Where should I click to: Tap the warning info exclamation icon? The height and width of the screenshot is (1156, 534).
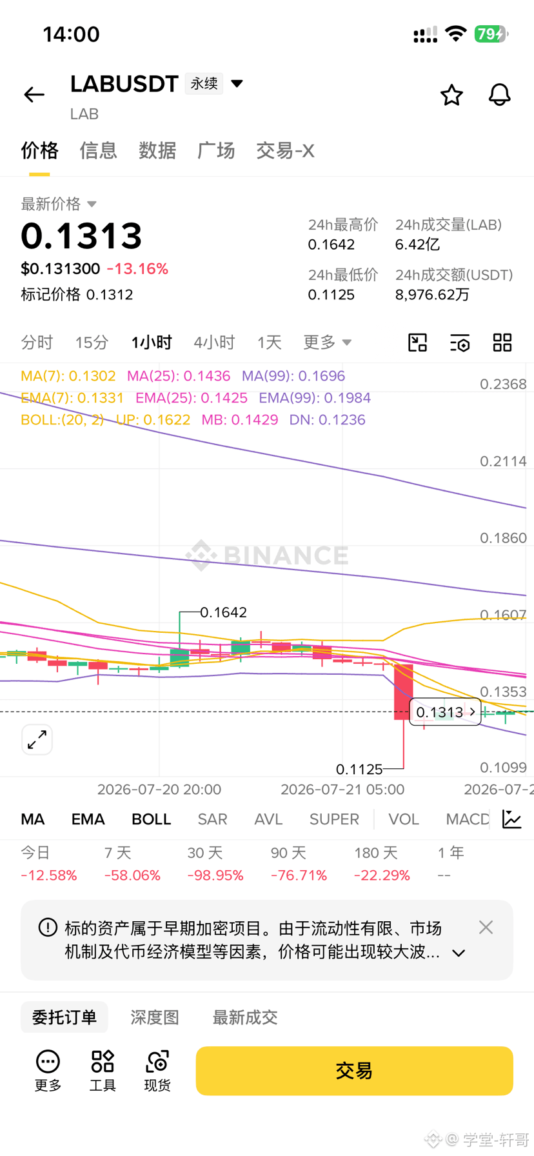pyautogui.click(x=48, y=928)
